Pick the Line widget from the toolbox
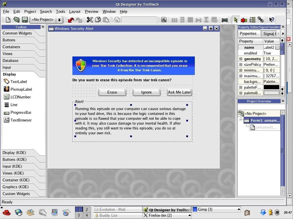 (11, 105)
